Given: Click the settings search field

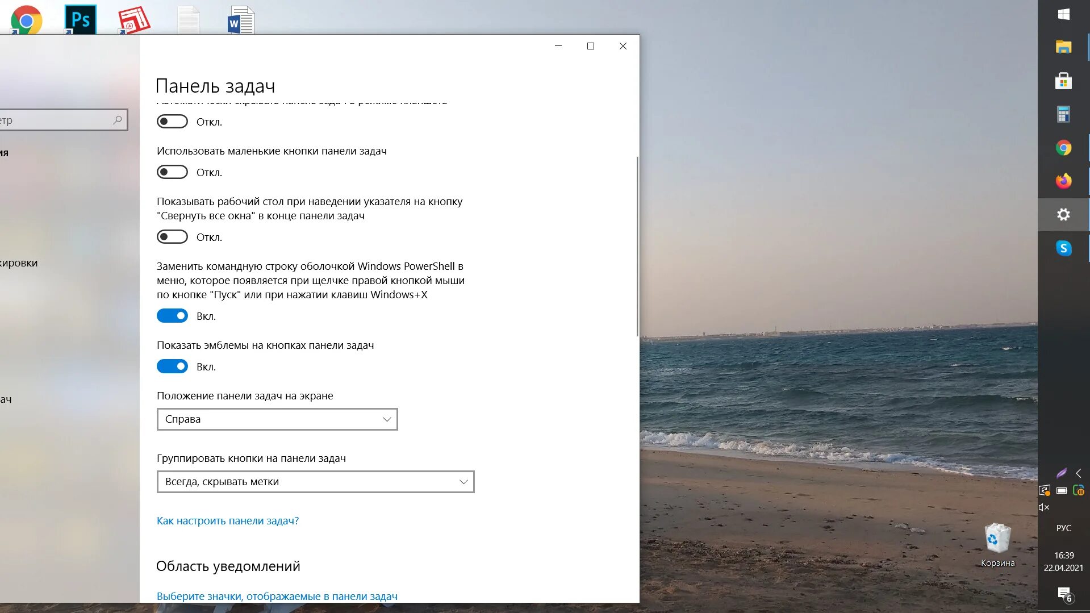Looking at the screenshot, I should [63, 120].
